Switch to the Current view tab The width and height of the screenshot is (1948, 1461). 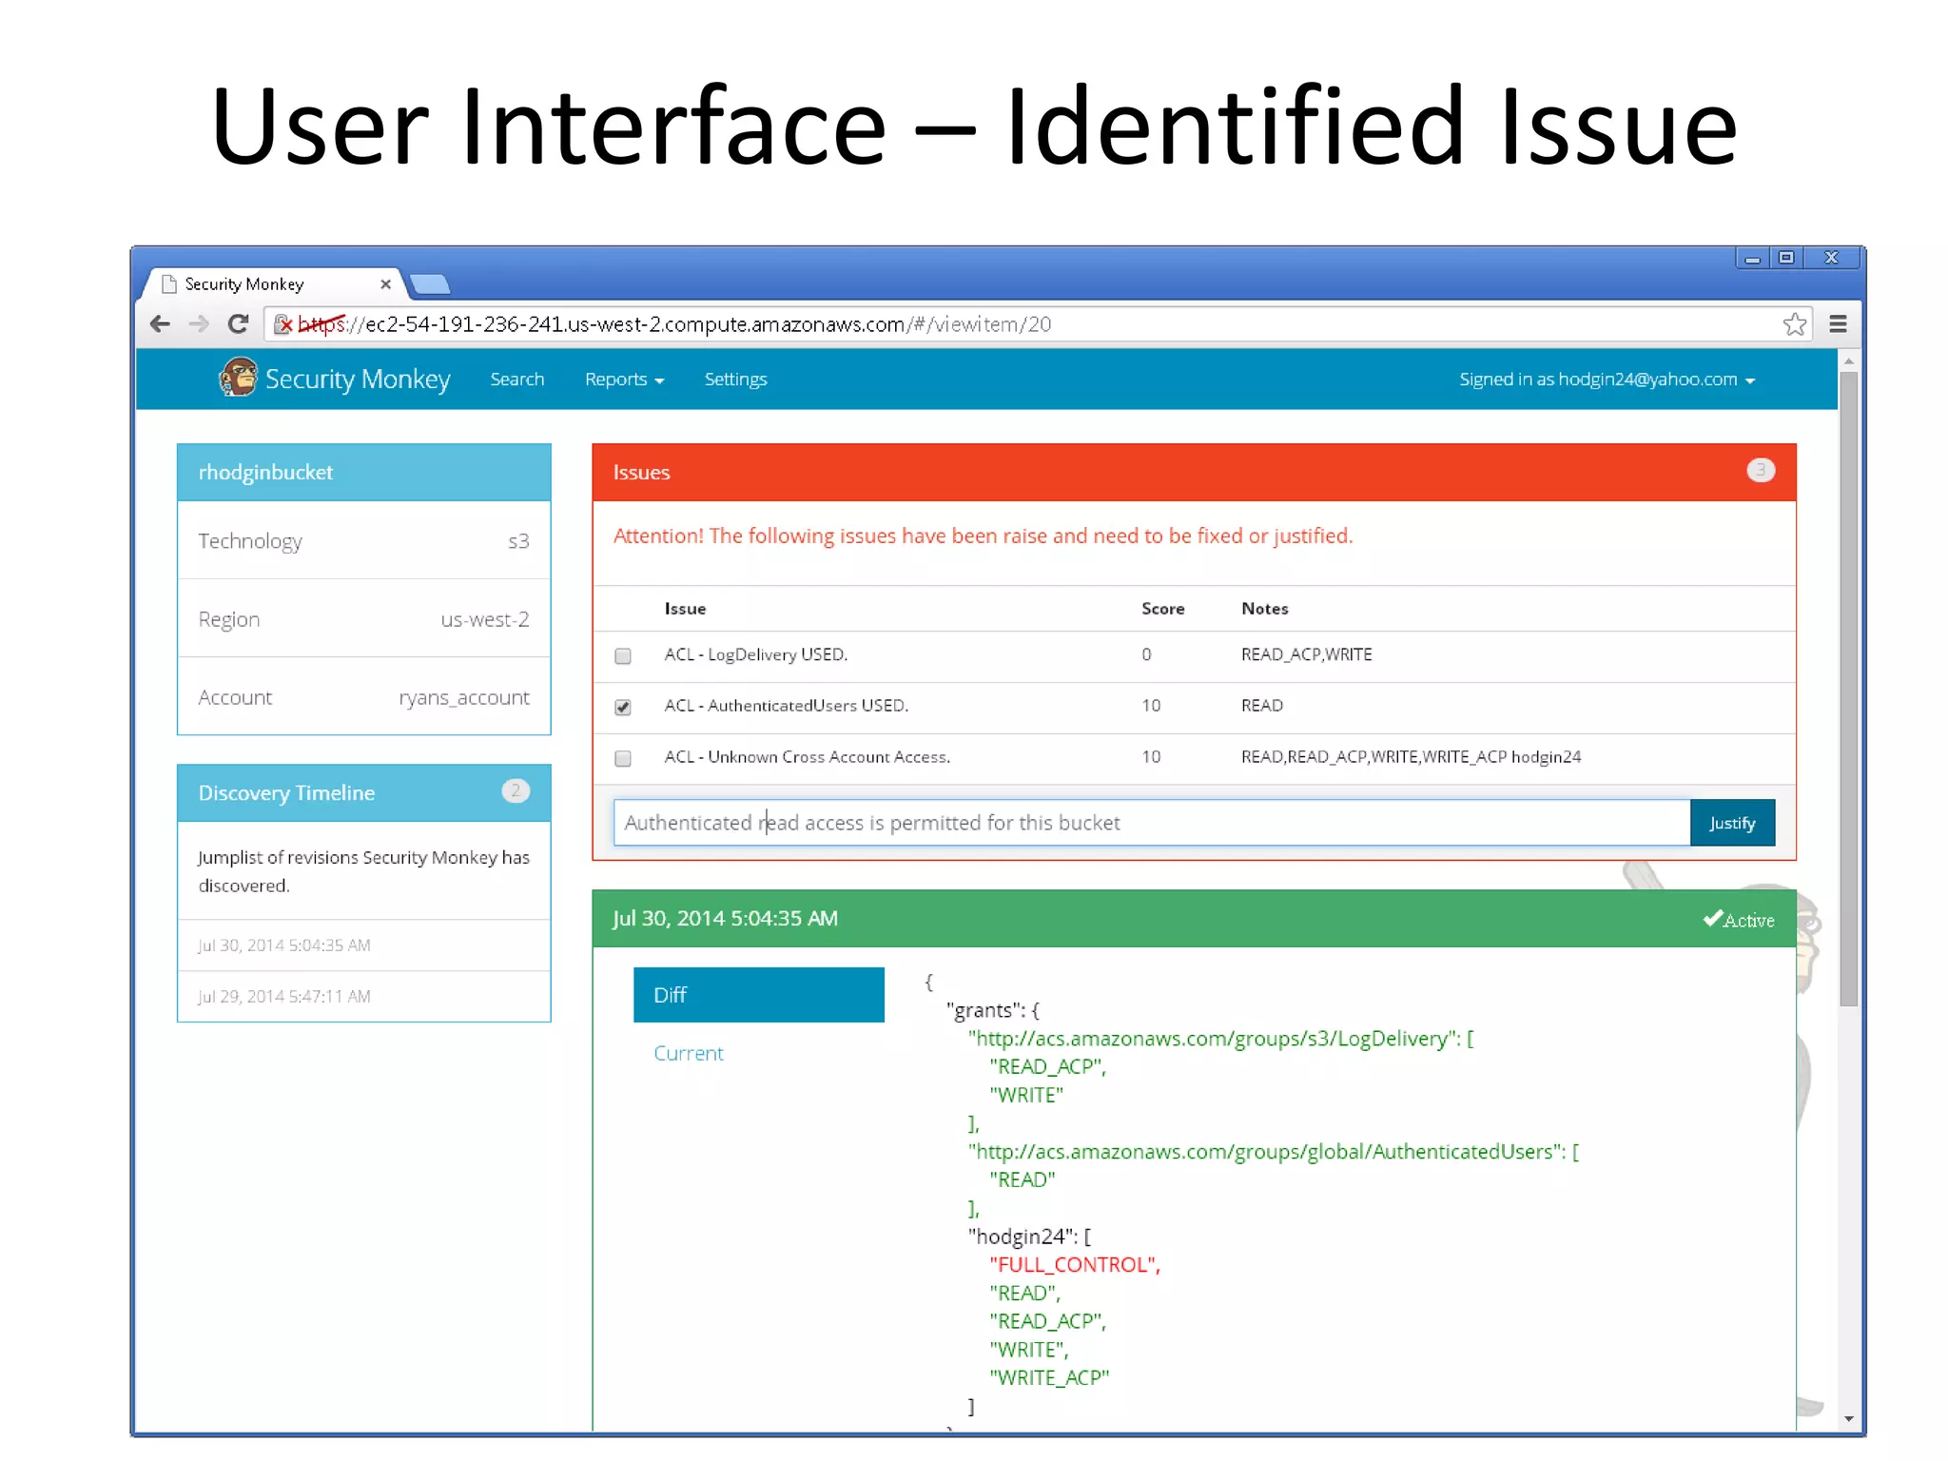(688, 1053)
